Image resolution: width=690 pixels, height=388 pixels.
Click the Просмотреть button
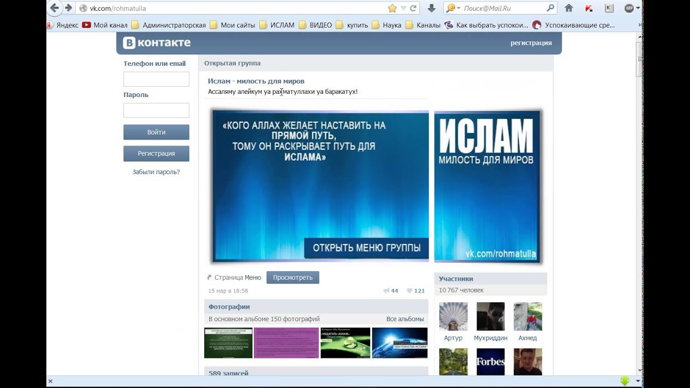click(293, 278)
